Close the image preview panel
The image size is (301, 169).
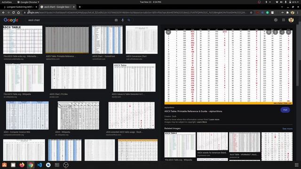(x=168, y=32)
